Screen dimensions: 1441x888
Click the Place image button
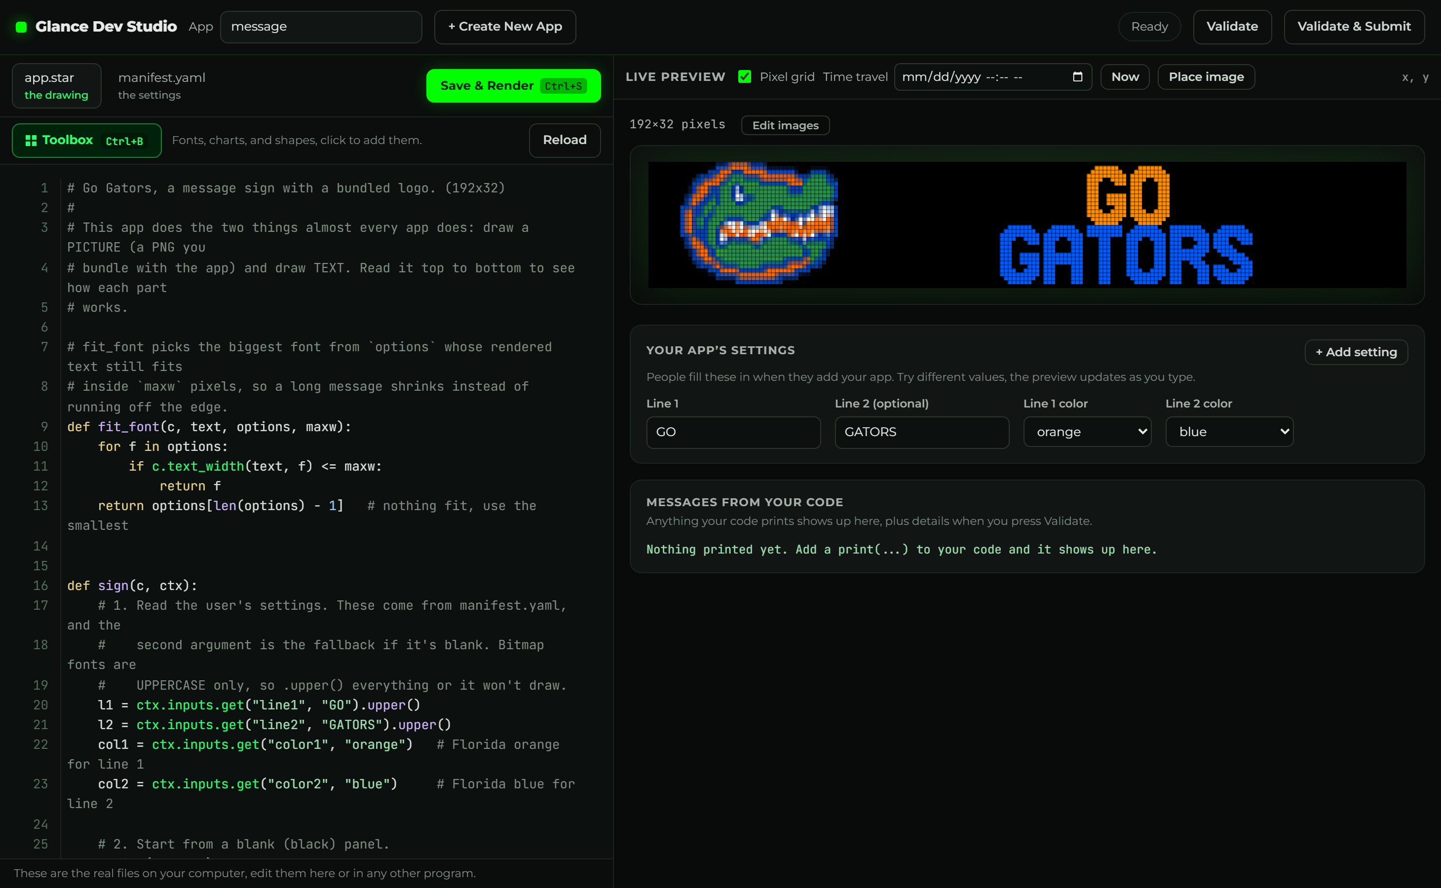click(1206, 77)
